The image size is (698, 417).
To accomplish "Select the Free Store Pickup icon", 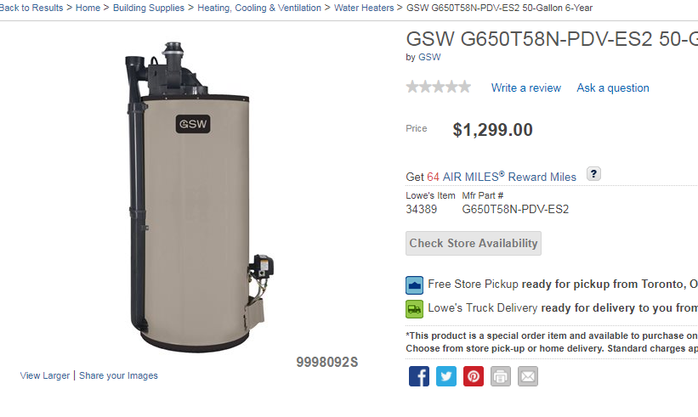I will [x=414, y=285].
